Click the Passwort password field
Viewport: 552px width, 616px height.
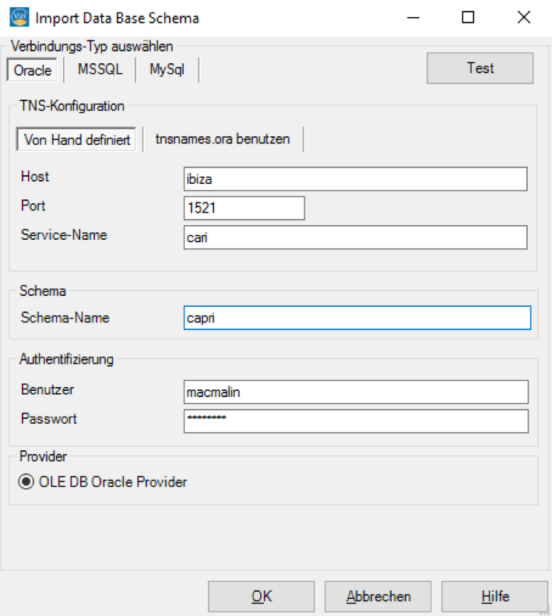[x=356, y=421]
